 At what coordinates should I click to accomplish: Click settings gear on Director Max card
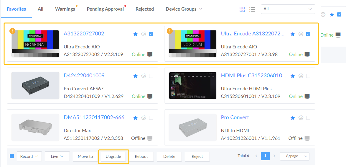(144, 118)
